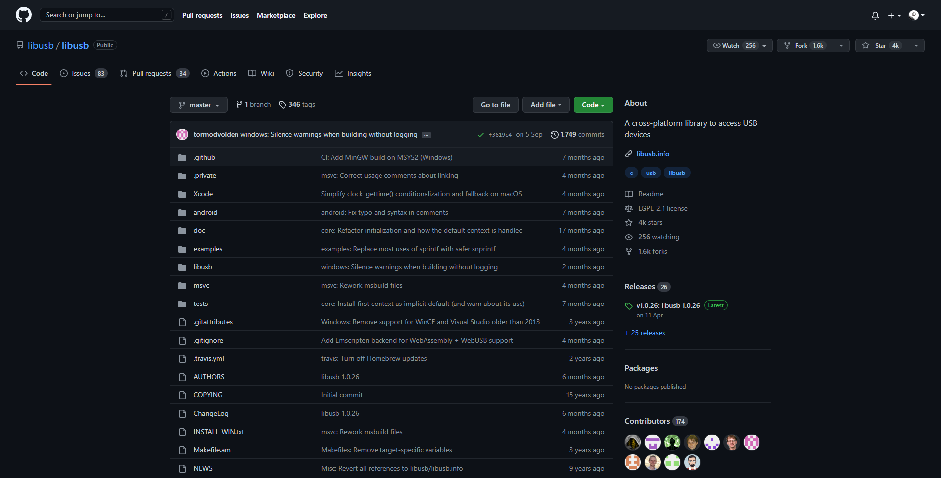Screen dimensions: 949x478
Task: Open the plus create-new menu
Action: pos(894,16)
